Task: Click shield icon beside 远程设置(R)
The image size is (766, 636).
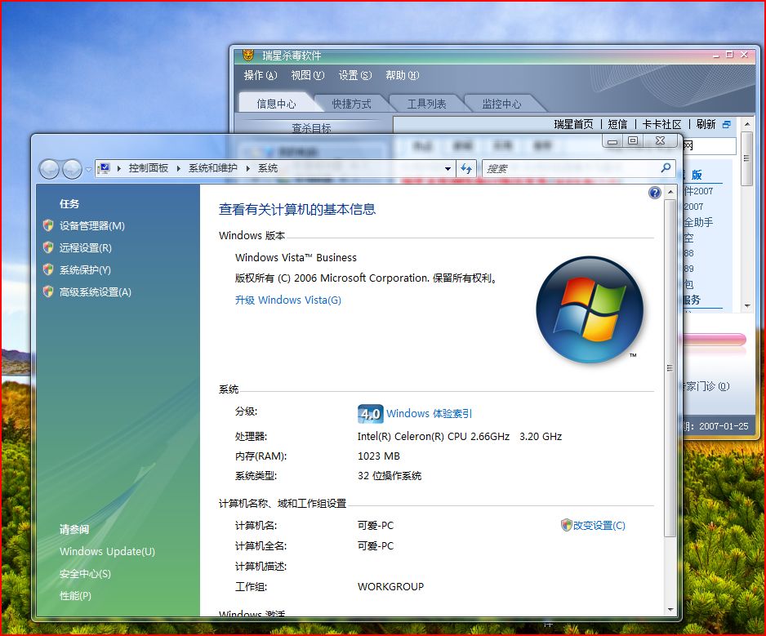Action: (x=48, y=247)
